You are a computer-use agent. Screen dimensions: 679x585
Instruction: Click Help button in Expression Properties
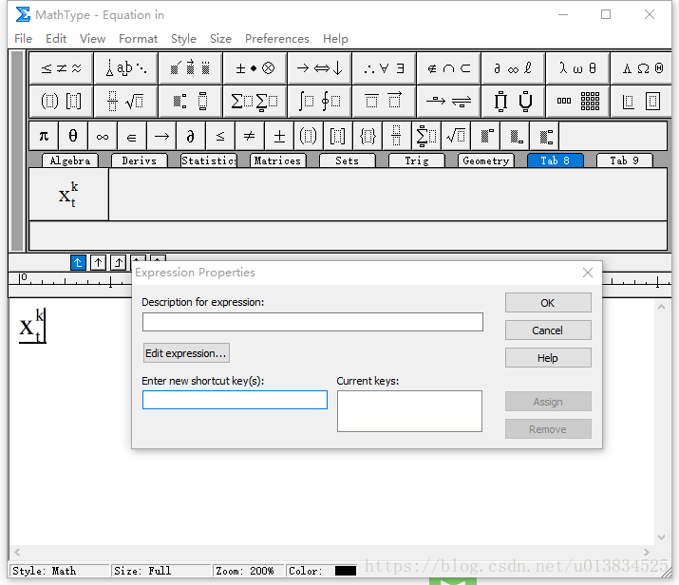coord(548,358)
